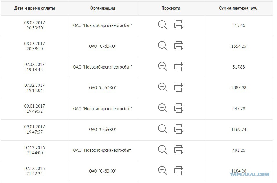Click the 'Дата и время оплаты' column header

[35, 8]
